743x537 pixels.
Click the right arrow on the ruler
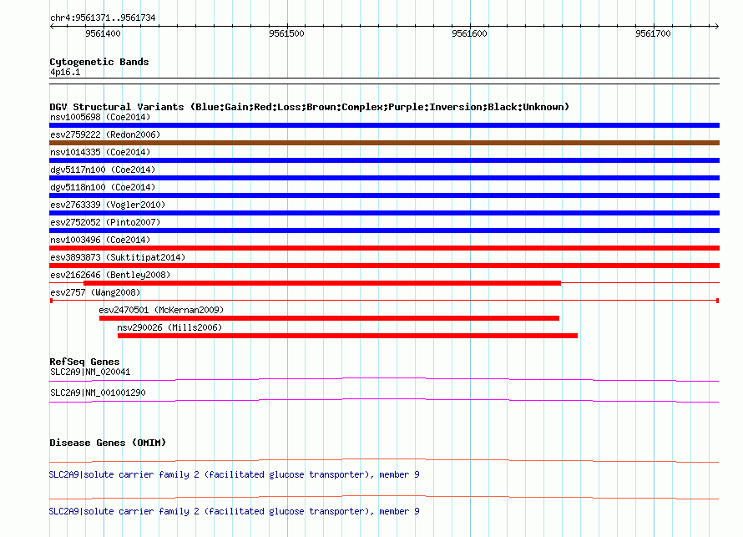pos(716,27)
